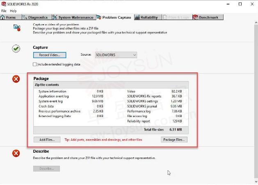Select the System information row
Image resolution: width=258 pixels, height=185 pixels.
coord(71,91)
